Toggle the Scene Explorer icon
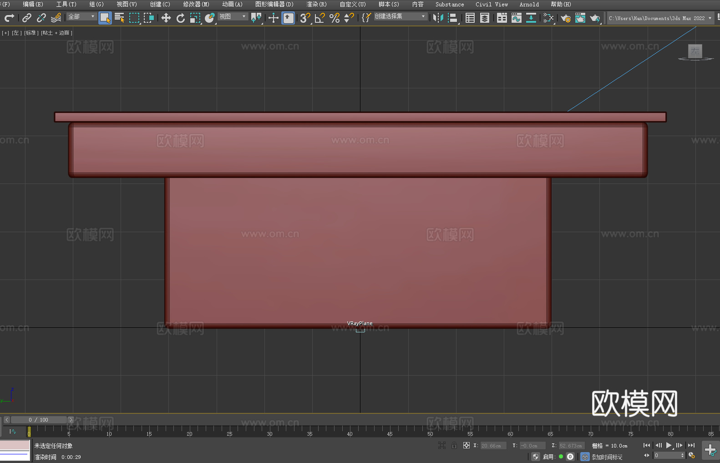Viewport: 720px width, 463px height. tap(470, 18)
